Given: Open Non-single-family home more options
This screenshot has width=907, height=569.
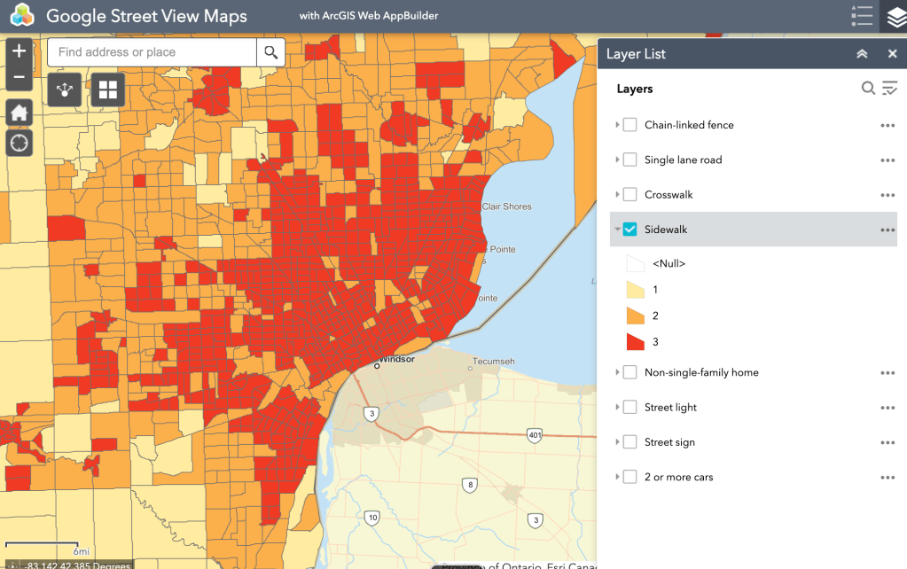Looking at the screenshot, I should [887, 373].
